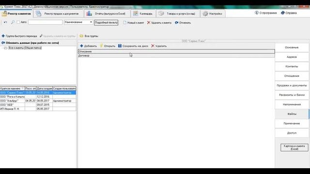
Task: Click Удалить in the files toolbar
Action: click(159, 46)
